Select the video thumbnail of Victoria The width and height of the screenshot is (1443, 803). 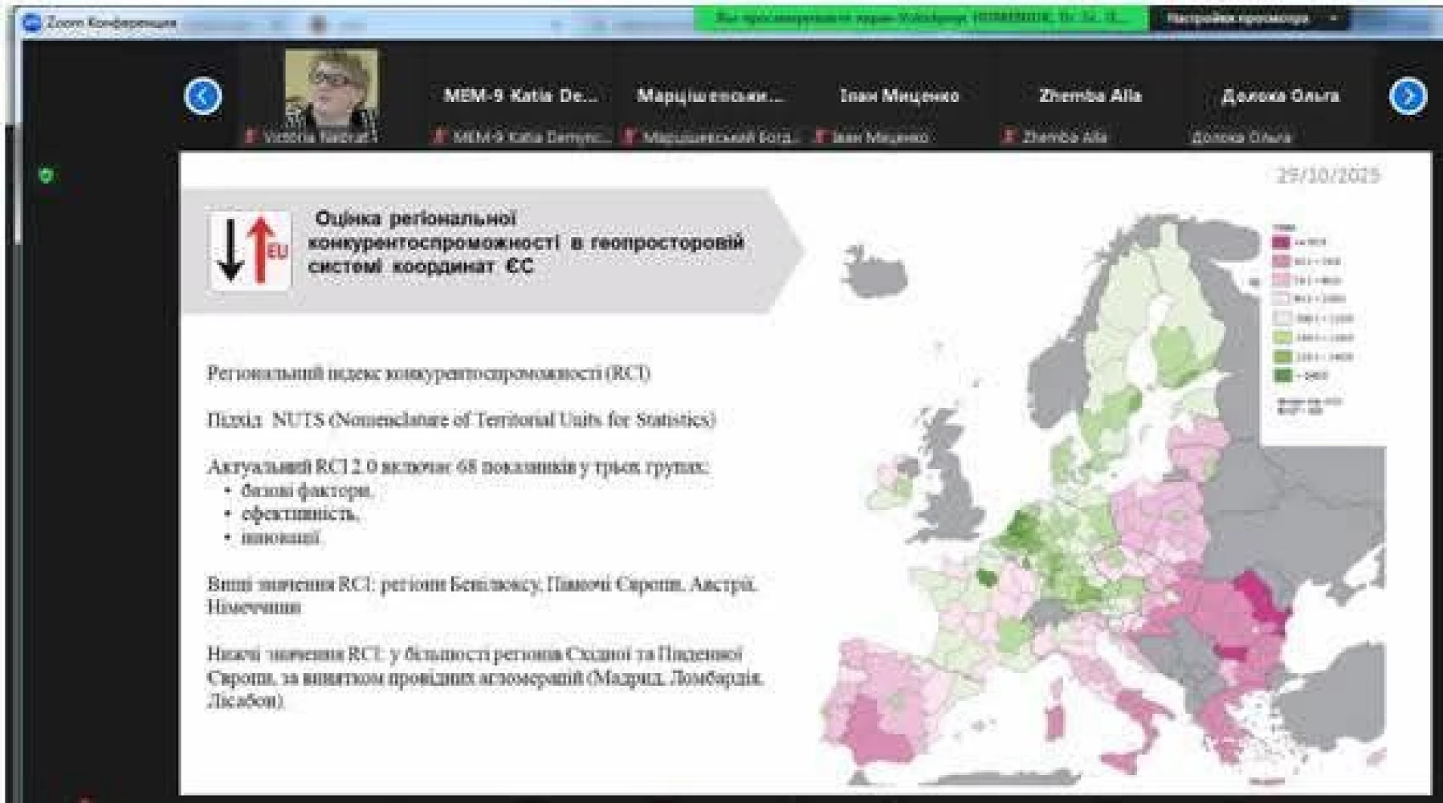331,90
